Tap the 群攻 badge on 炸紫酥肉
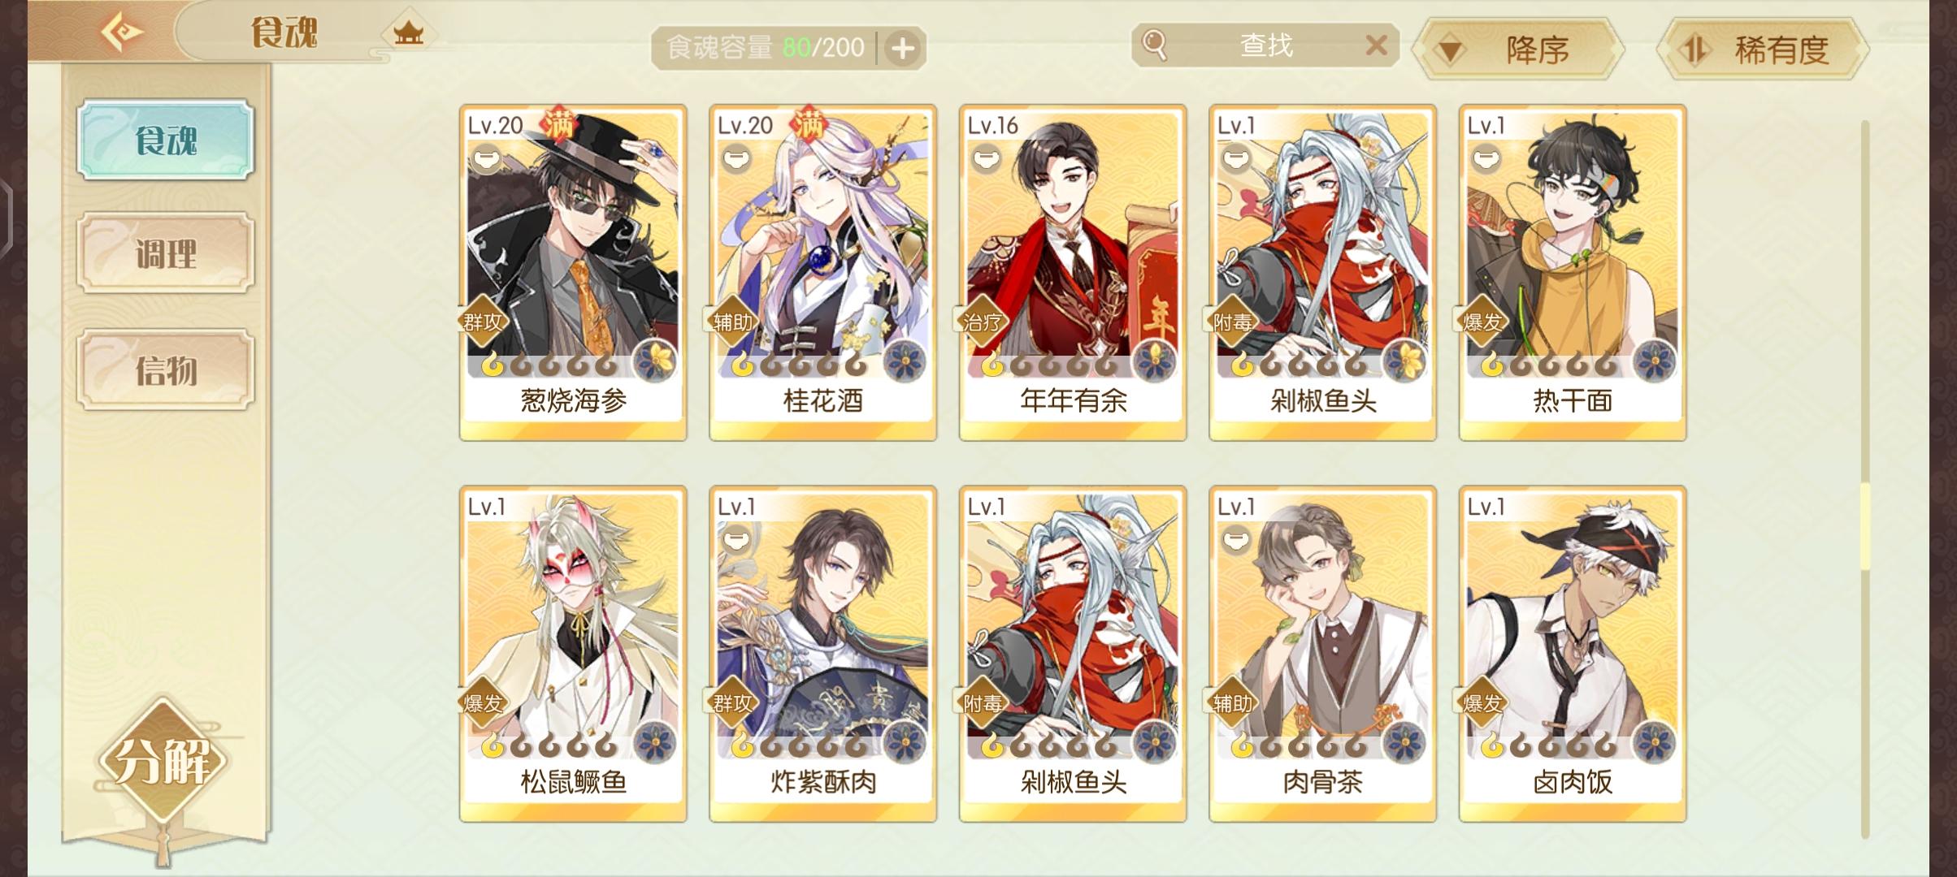The height and width of the screenshot is (877, 1957). (x=733, y=703)
